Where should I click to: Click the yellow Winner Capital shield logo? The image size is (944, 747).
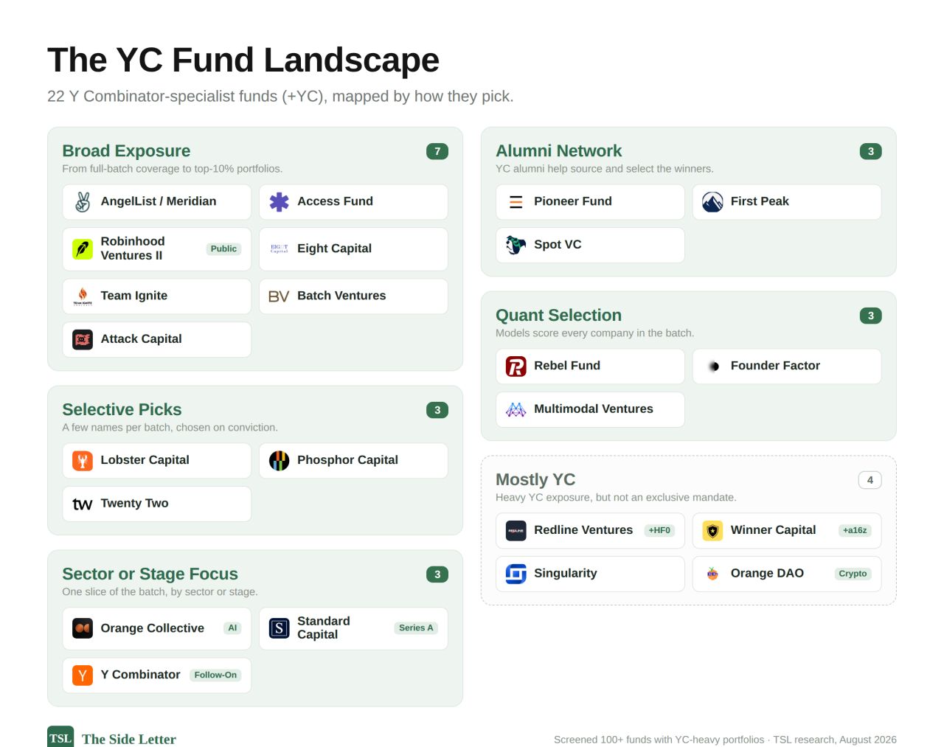pos(712,531)
